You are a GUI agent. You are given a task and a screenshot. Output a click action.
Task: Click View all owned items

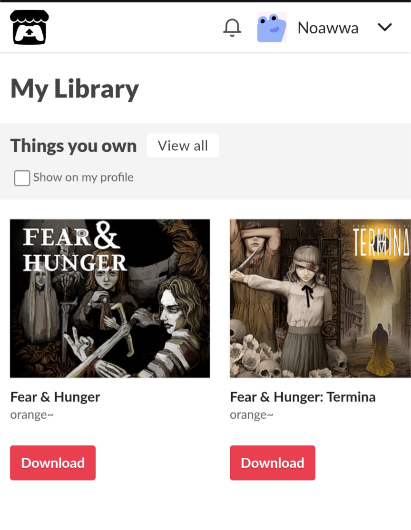click(x=183, y=145)
